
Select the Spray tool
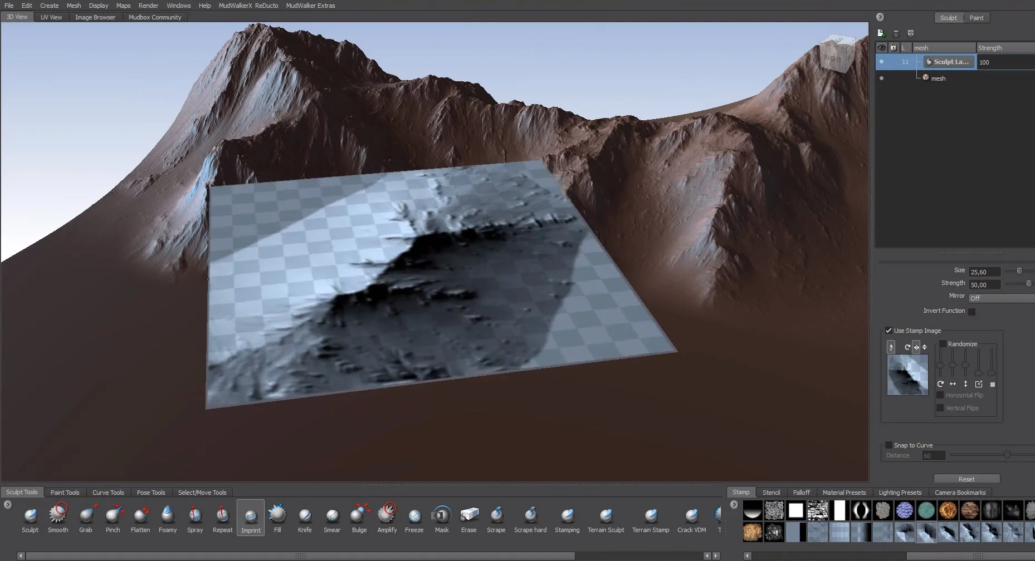[x=195, y=519]
